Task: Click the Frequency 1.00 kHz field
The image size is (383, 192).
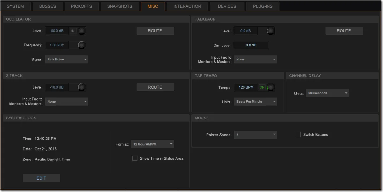Action: 56,45
